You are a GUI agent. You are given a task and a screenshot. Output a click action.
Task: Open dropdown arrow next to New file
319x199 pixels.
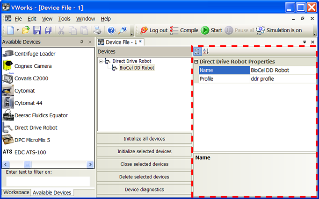18,30
